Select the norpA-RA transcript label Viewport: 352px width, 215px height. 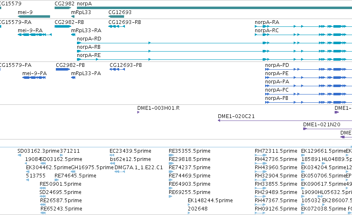click(267, 22)
